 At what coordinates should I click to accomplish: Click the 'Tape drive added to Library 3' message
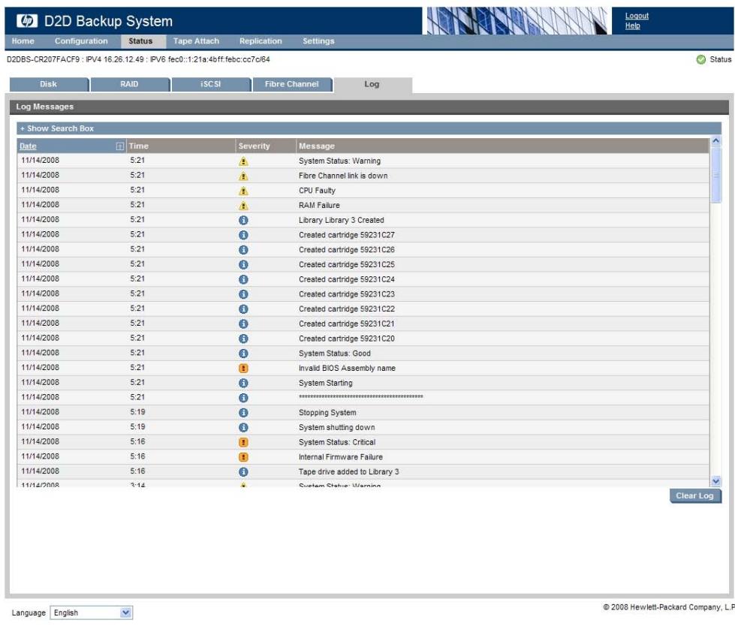coord(349,472)
